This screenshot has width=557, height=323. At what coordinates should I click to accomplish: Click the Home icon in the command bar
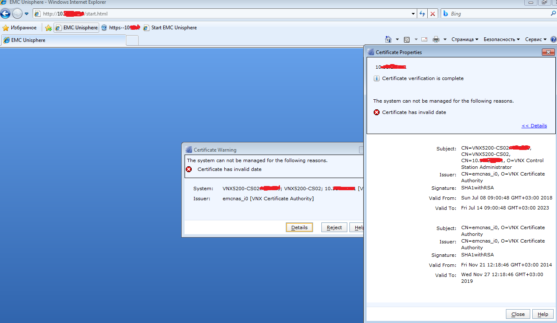click(x=388, y=39)
